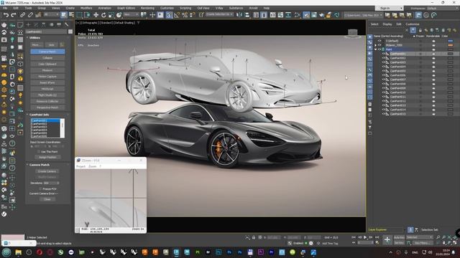The image size is (460, 258).
Task: Open the Motion command panel tab
Action: (51, 24)
